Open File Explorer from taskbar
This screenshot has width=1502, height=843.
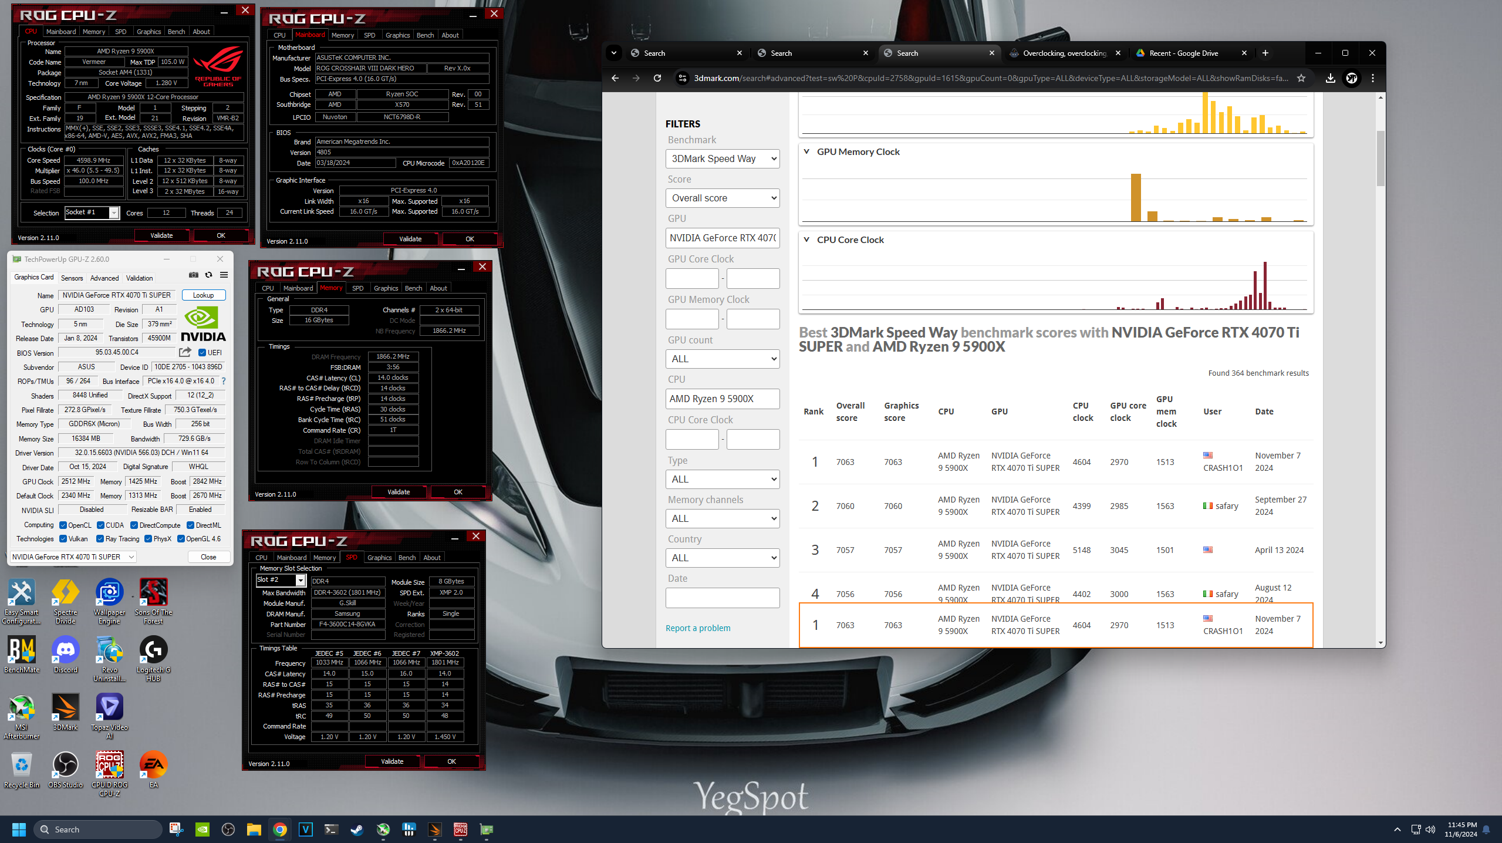coord(254,829)
